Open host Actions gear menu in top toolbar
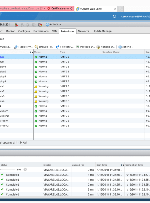150x203 pixels. [x=53, y=24]
